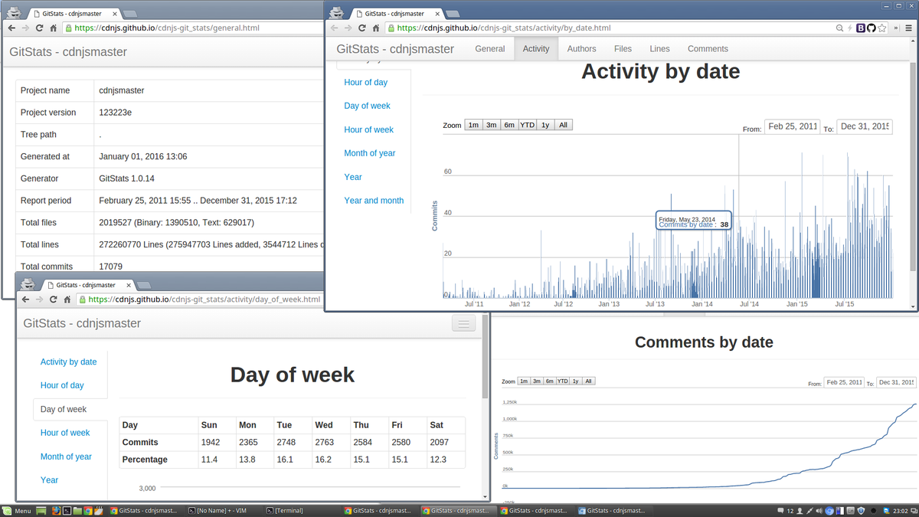Click the GitHub octocat extension icon
The height and width of the screenshot is (517, 919).
coord(872,28)
